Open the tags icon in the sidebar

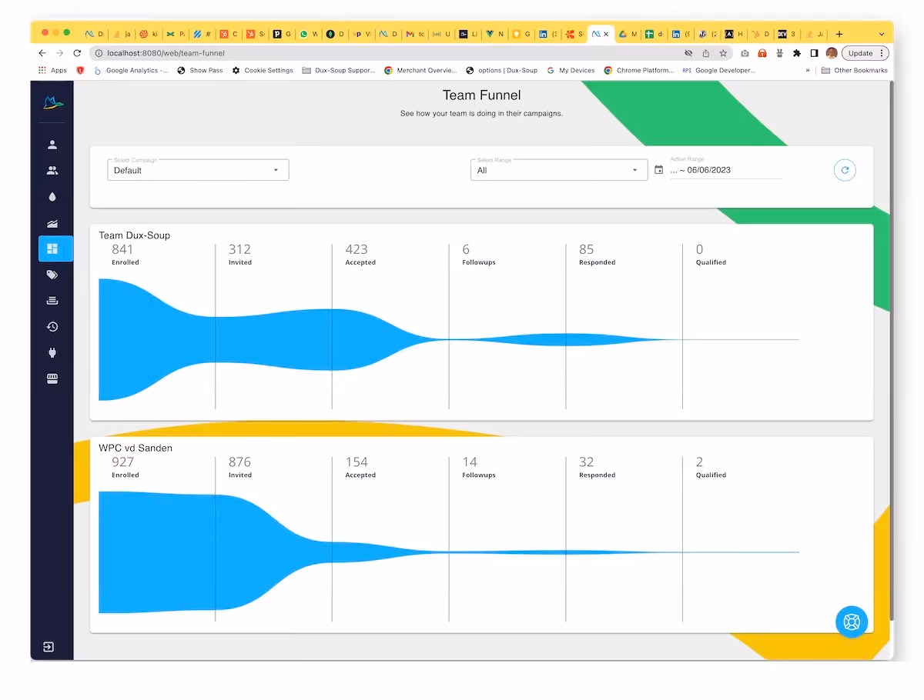pos(52,275)
